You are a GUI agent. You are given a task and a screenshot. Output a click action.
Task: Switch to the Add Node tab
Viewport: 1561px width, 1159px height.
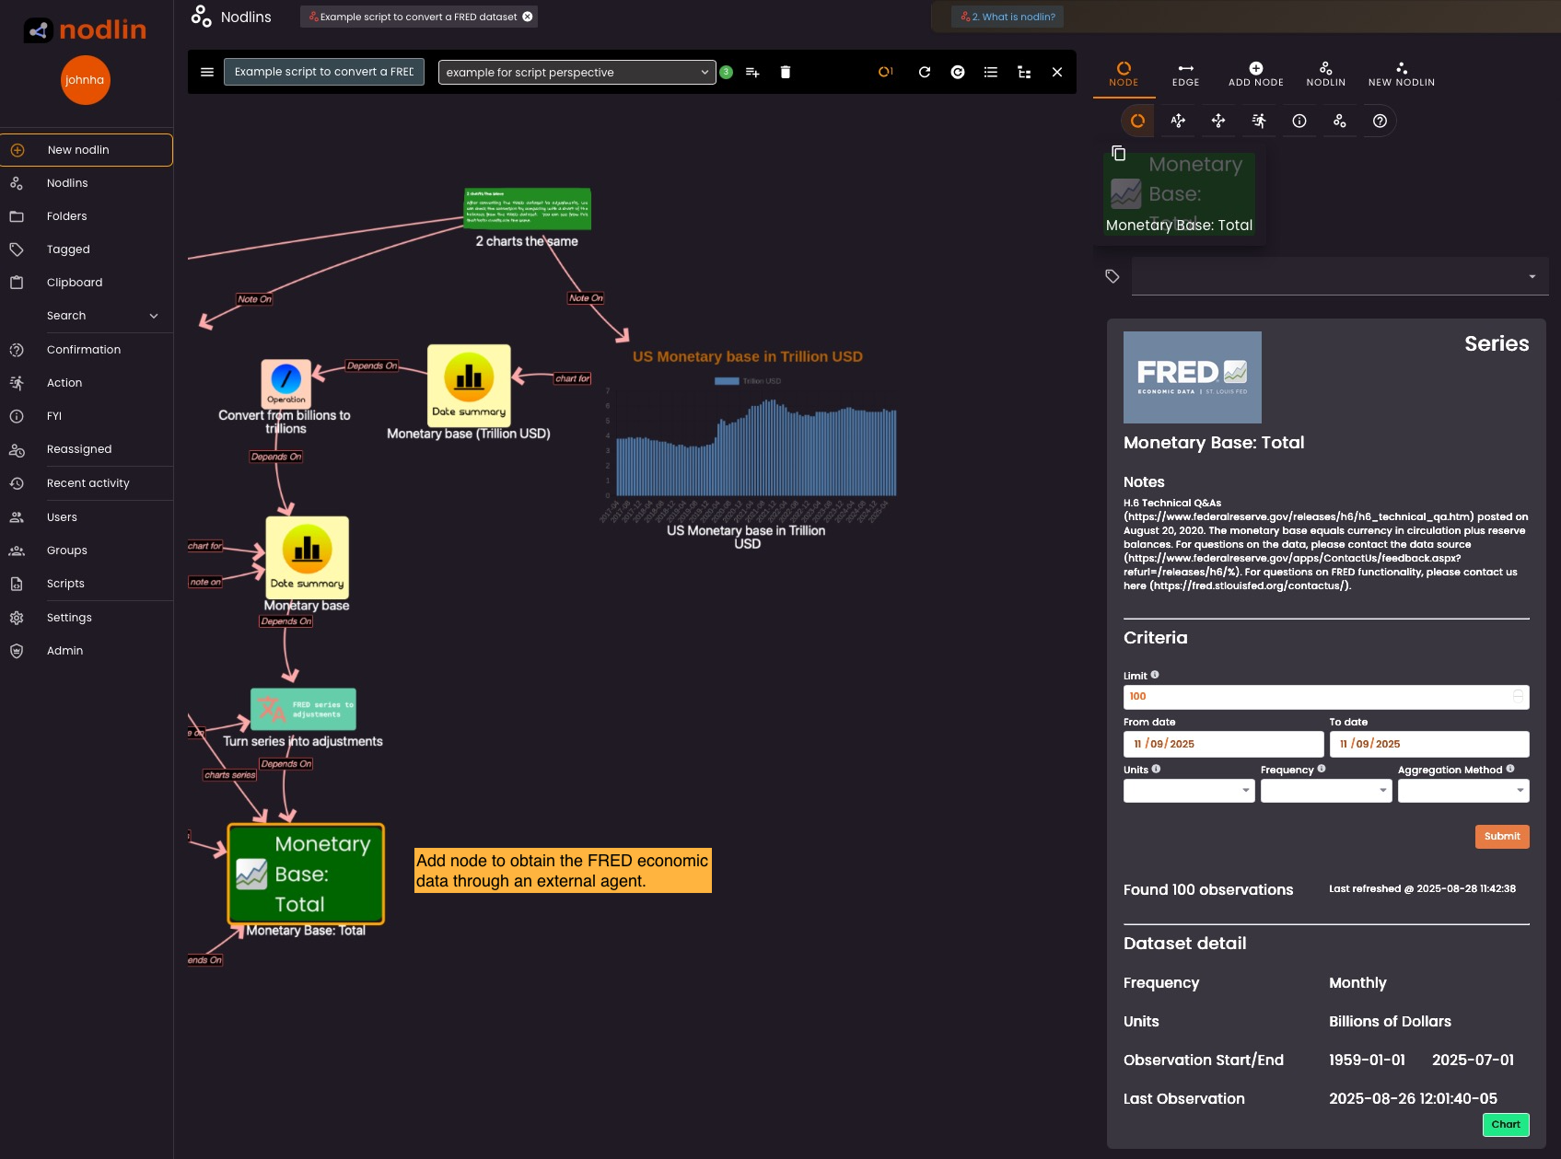(1255, 74)
